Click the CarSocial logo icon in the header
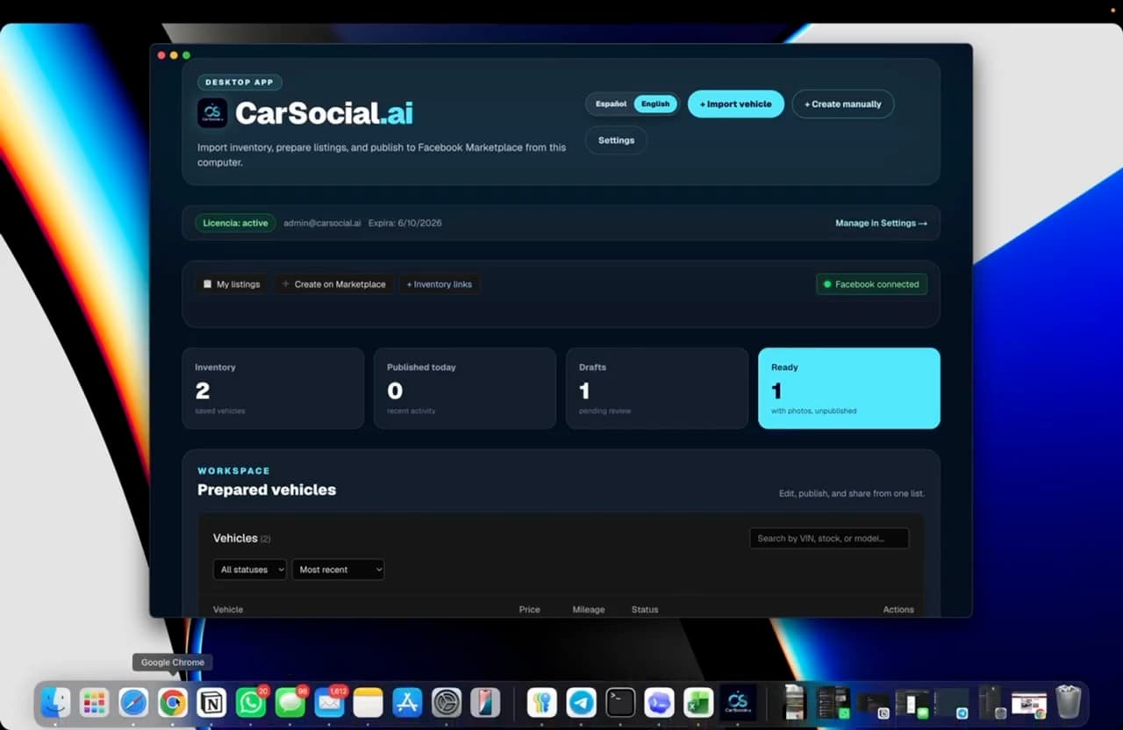The width and height of the screenshot is (1123, 730). click(x=212, y=112)
